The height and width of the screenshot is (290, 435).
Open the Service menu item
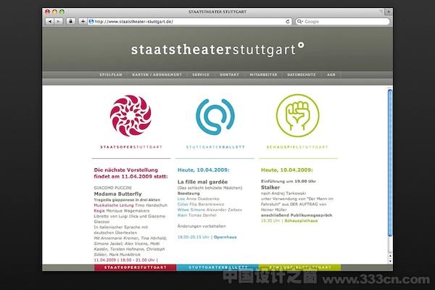coord(201,75)
